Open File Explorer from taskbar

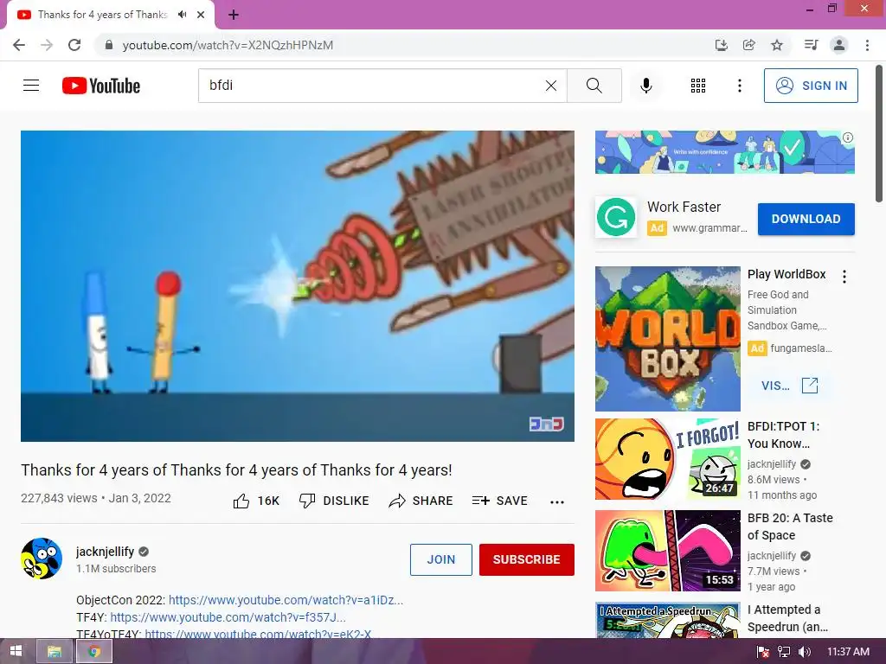(55, 652)
